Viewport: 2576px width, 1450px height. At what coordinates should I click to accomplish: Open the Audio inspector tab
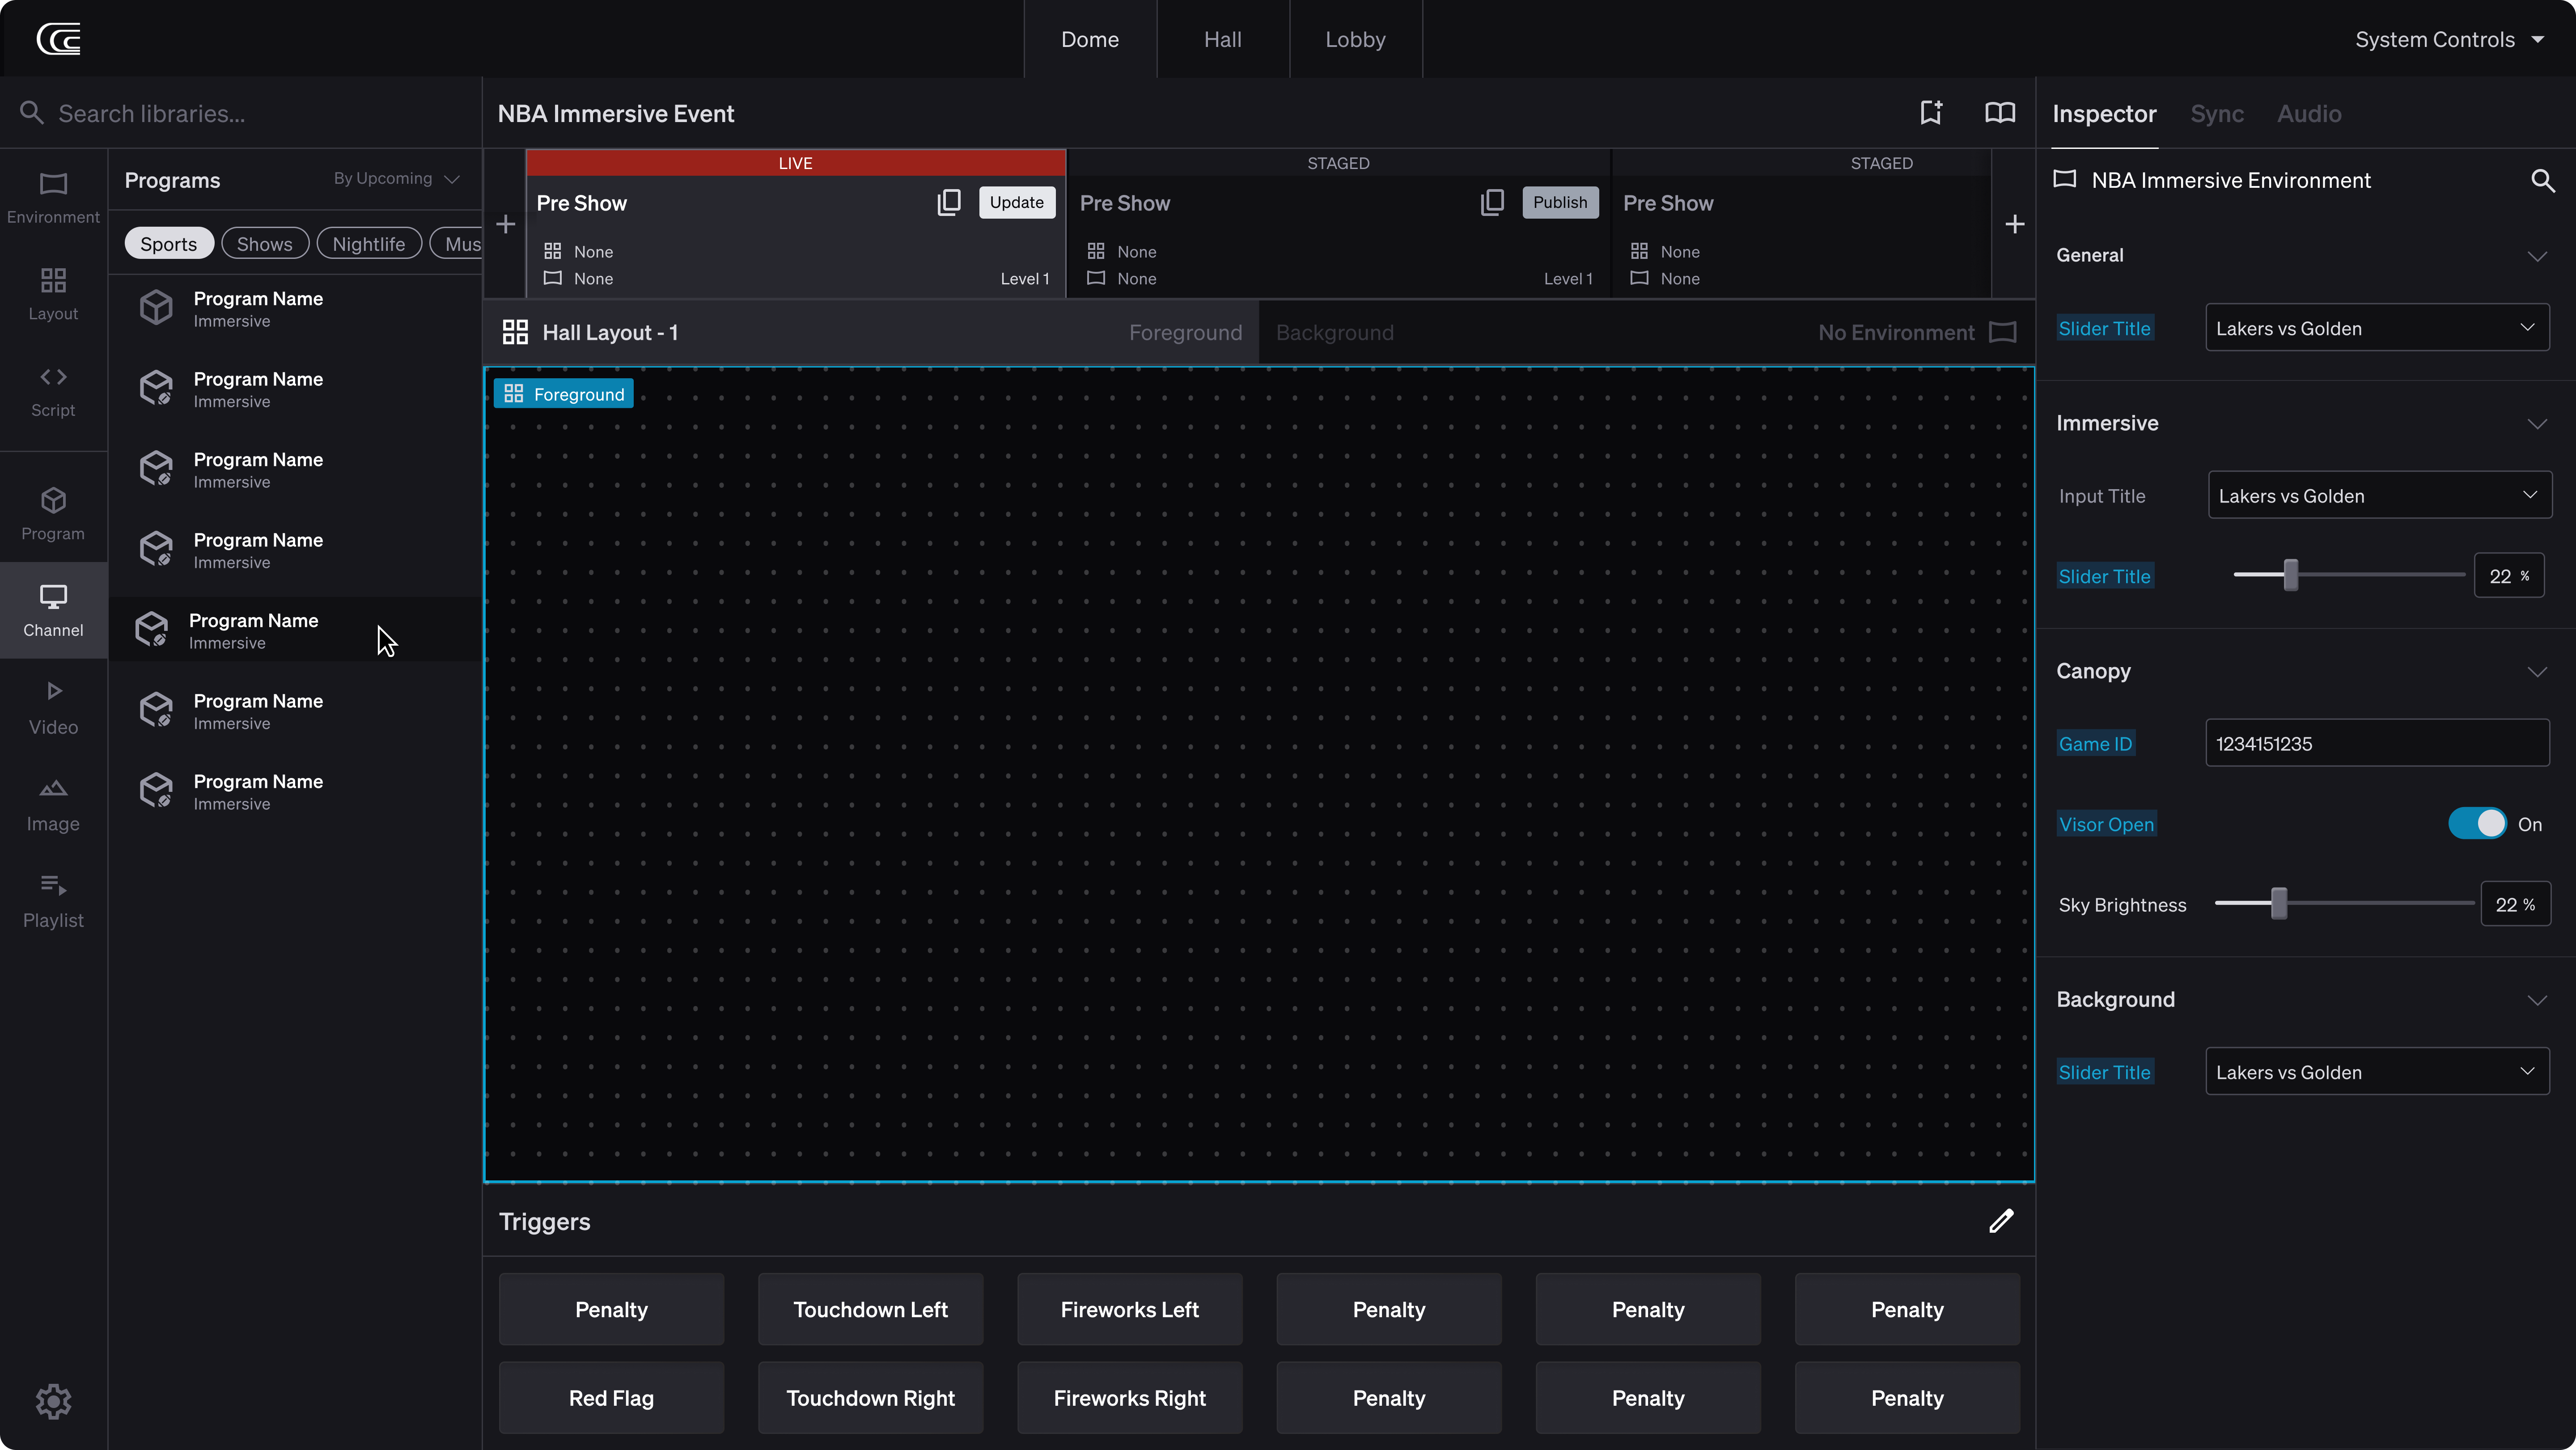pos(2309,114)
